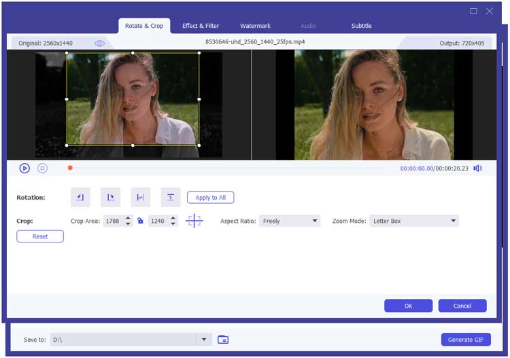Image resolution: width=510 pixels, height=358 pixels.
Task: Click the rotate left 90 degrees icon
Action: click(80, 197)
